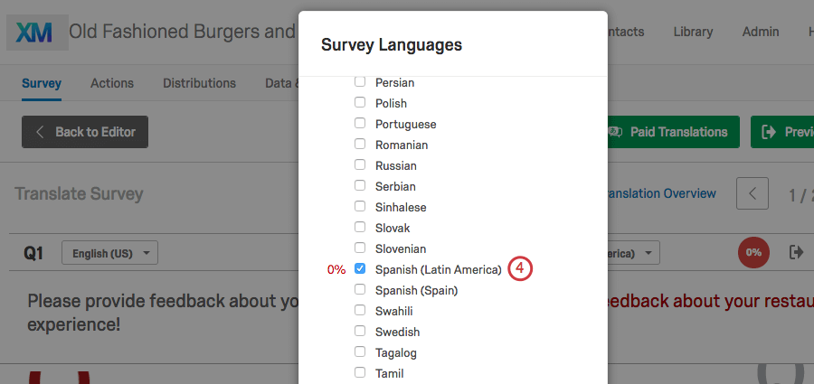Click the previous page chevron button
This screenshot has height=384, width=814.
(x=752, y=193)
